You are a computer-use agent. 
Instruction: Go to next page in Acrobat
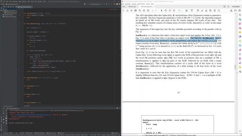coord(148,11)
